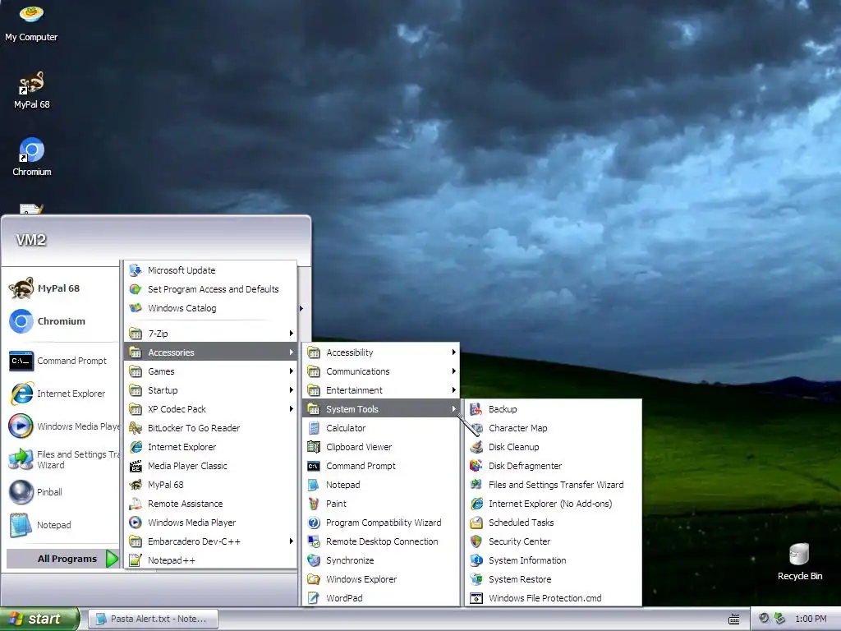This screenshot has width=841, height=631.
Task: Open Security Center shield icon
Action: pyautogui.click(x=476, y=541)
